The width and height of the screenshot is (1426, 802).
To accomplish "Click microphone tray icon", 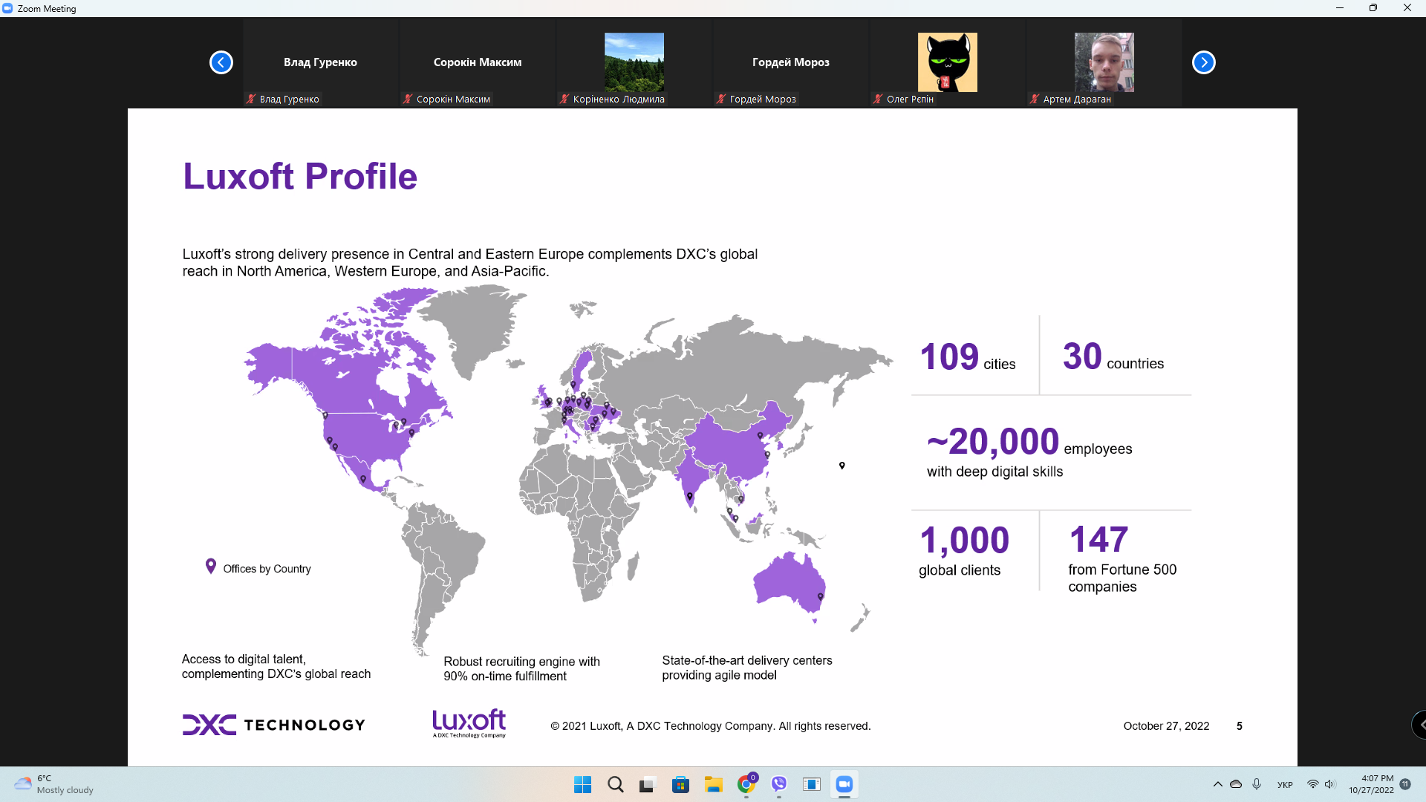I will click(1257, 784).
